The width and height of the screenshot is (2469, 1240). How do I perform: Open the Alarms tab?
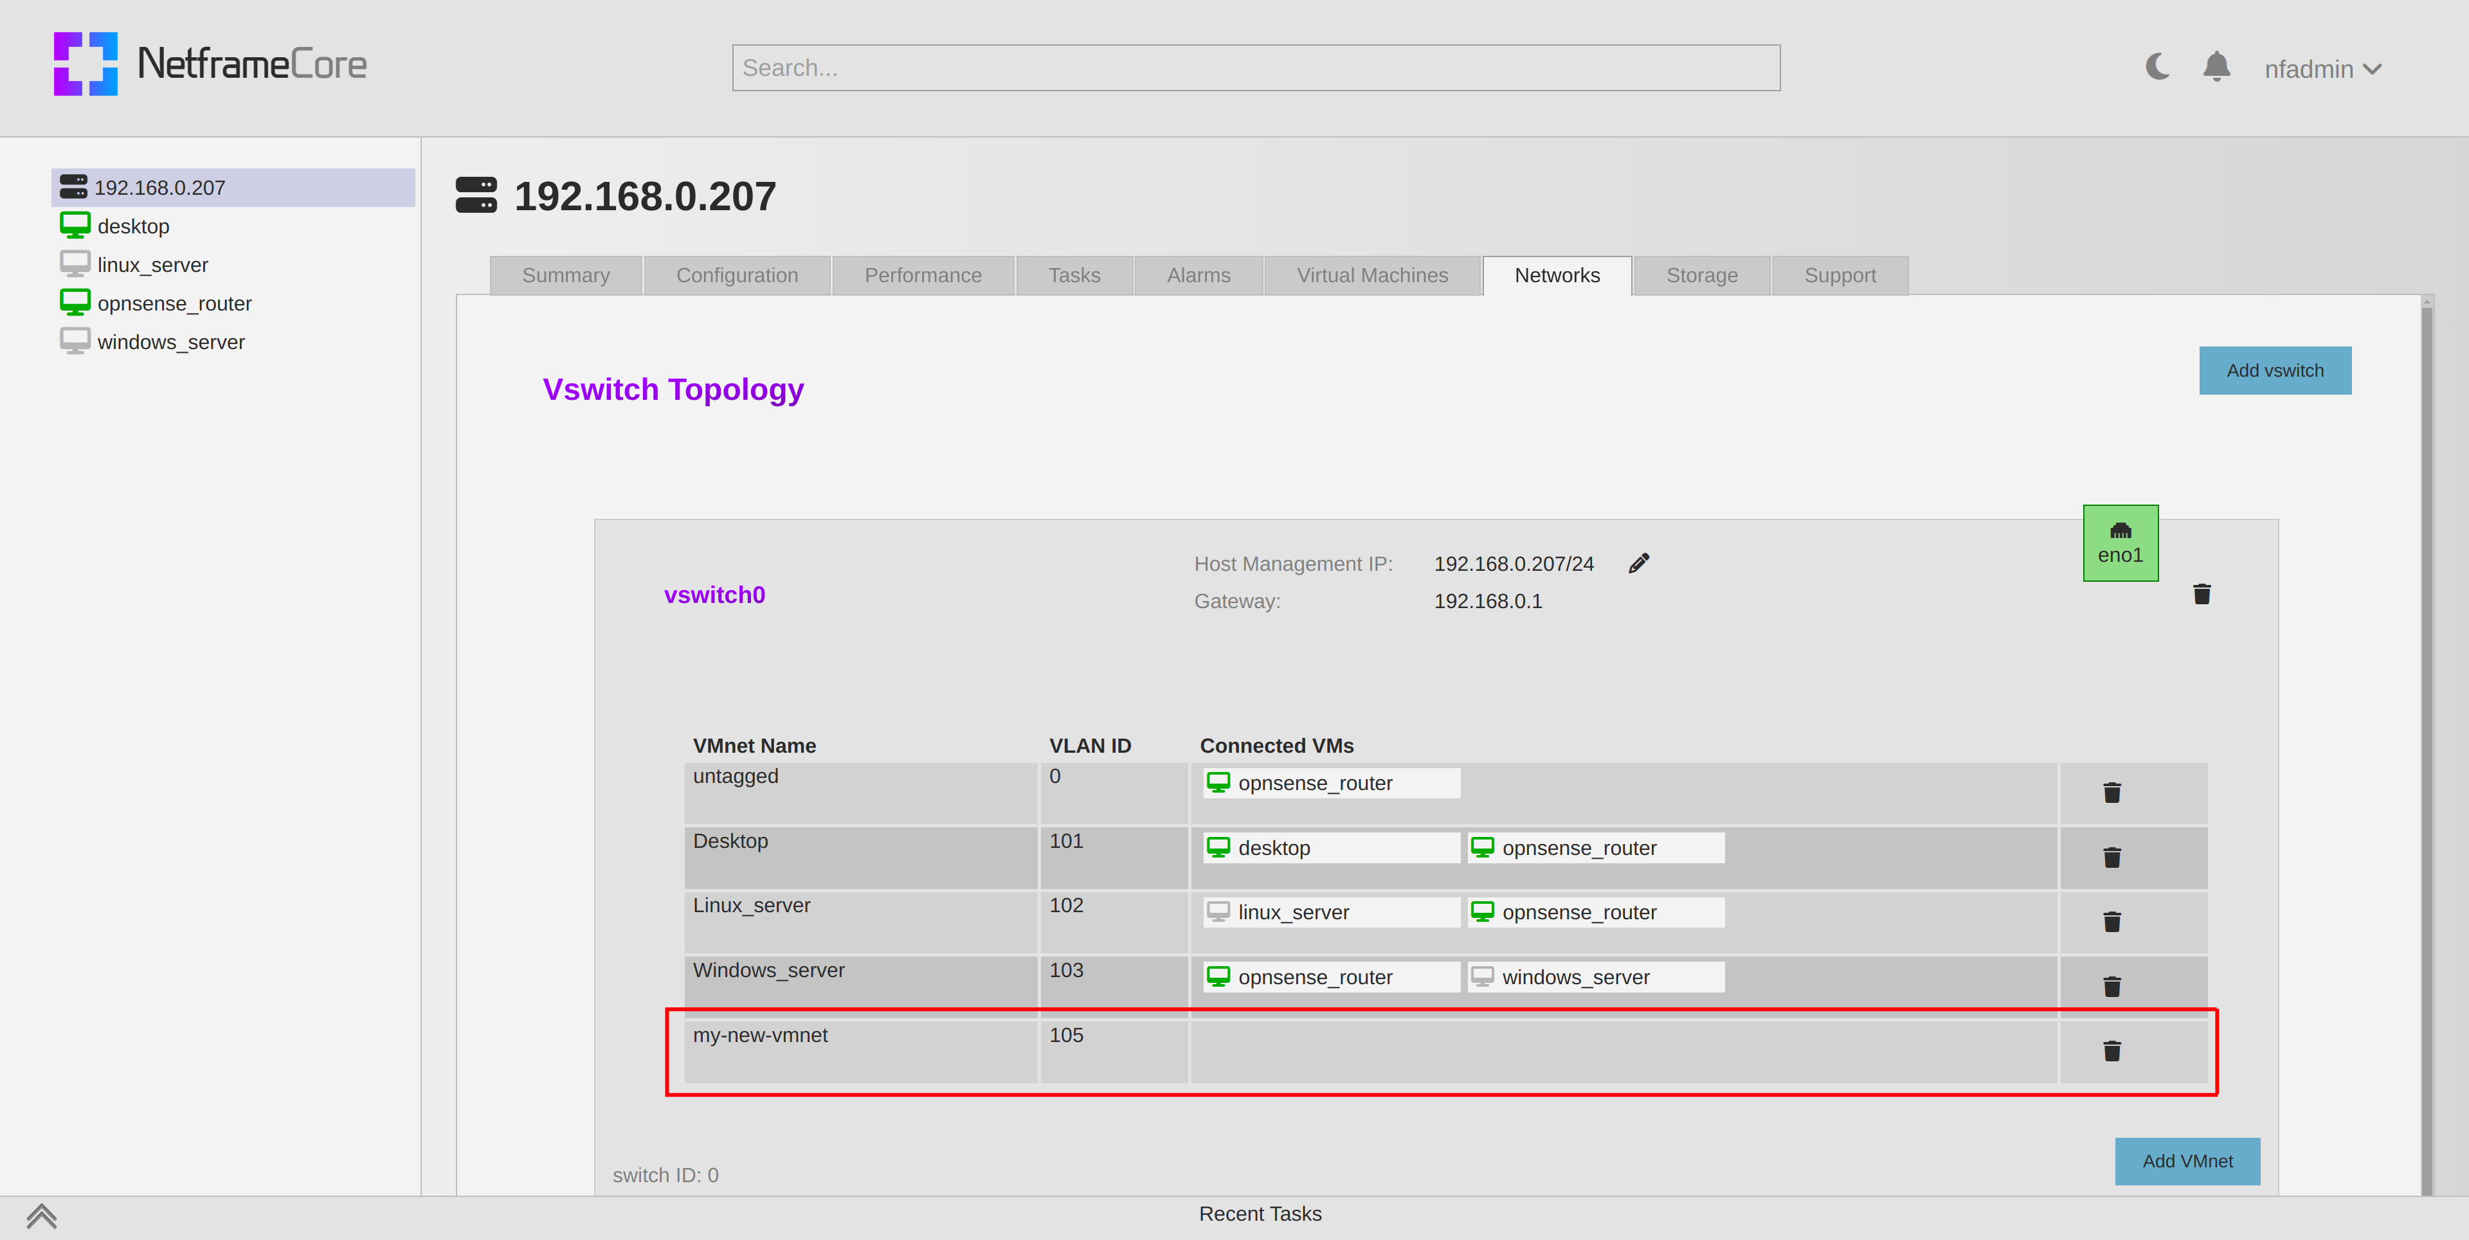1198,275
